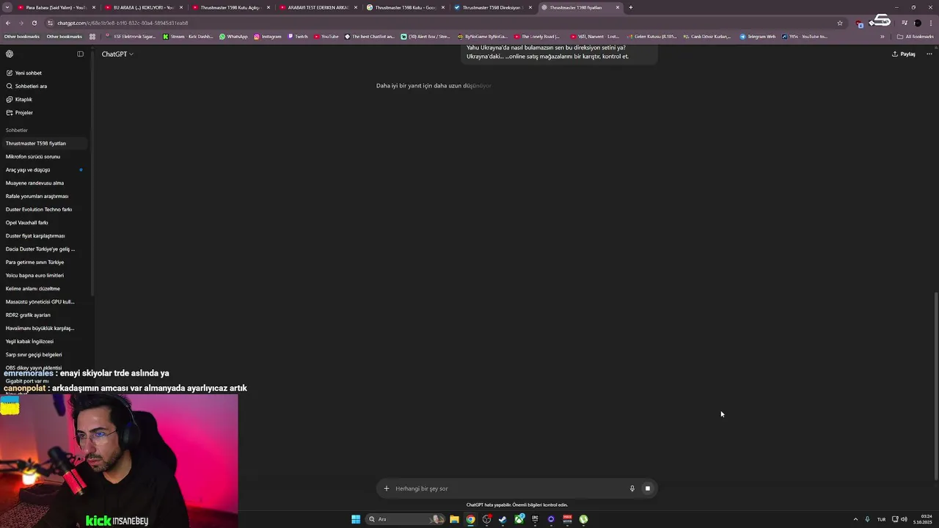Image resolution: width=939 pixels, height=528 pixels.
Task: Open Google Chrome from the taskbar
Action: point(470,519)
